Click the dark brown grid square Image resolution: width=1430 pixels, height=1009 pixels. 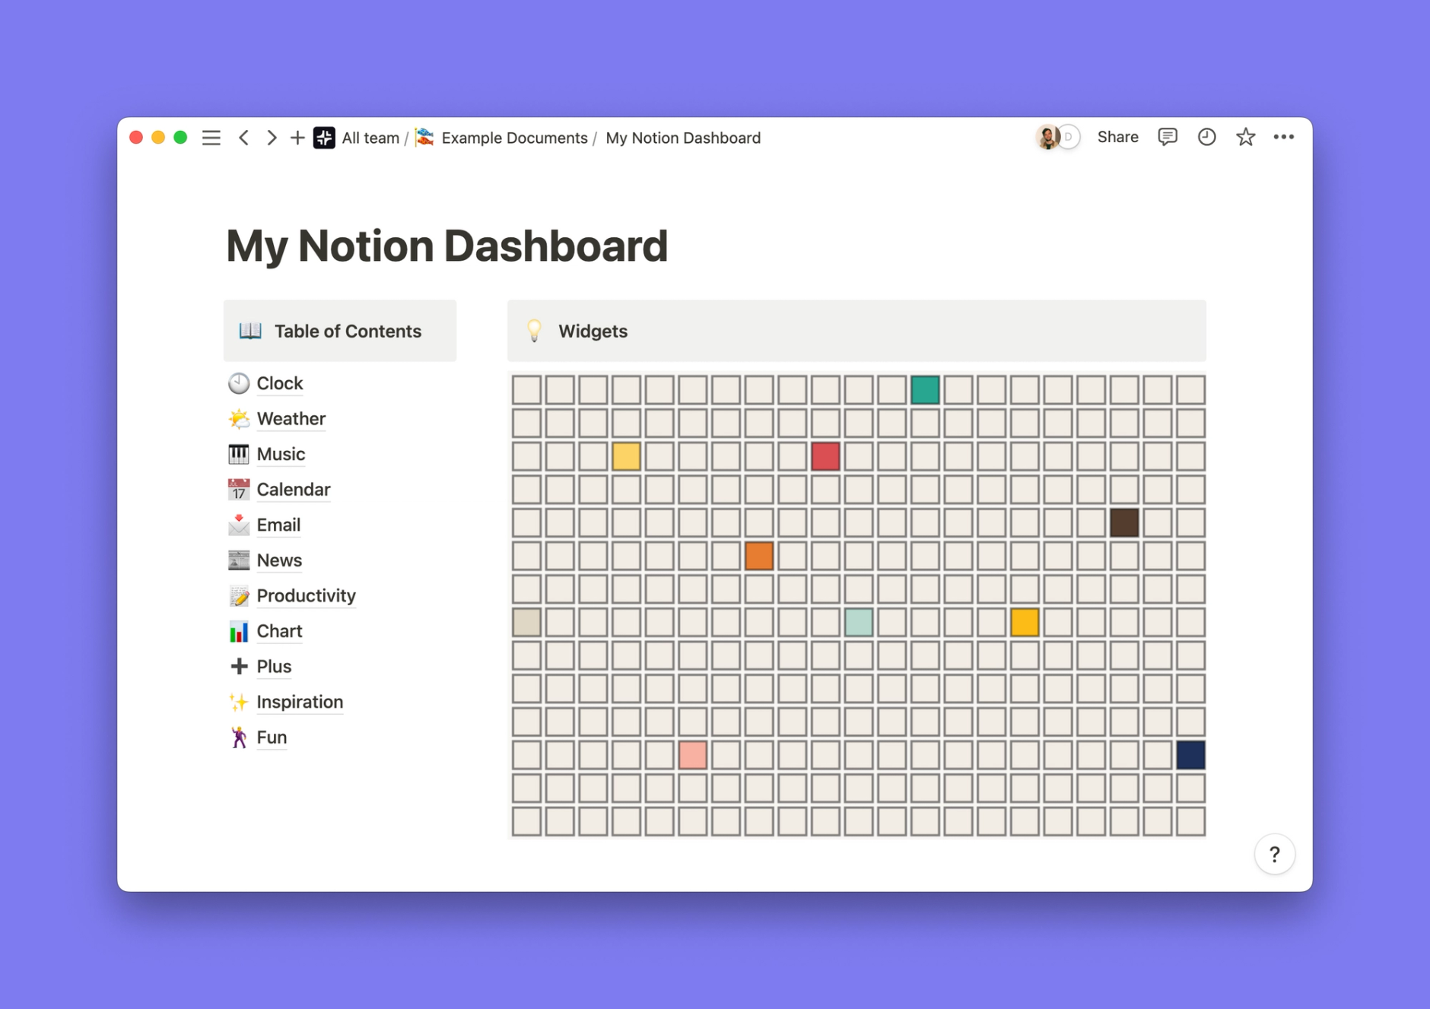coord(1124,522)
